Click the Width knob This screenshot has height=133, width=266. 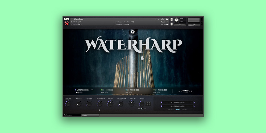[110, 104]
